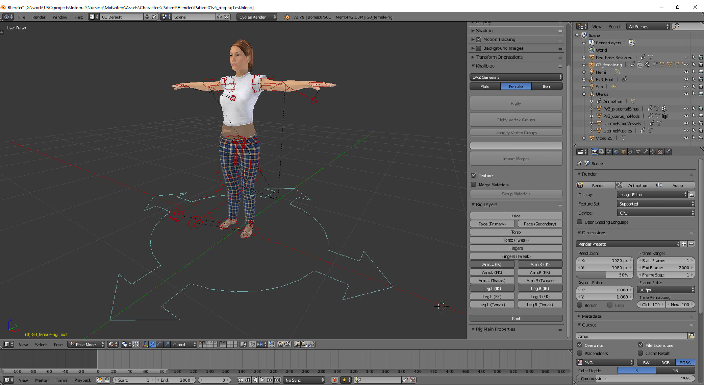Open the World properties tab icon
This screenshot has width=704, height=385.
(x=616, y=152)
